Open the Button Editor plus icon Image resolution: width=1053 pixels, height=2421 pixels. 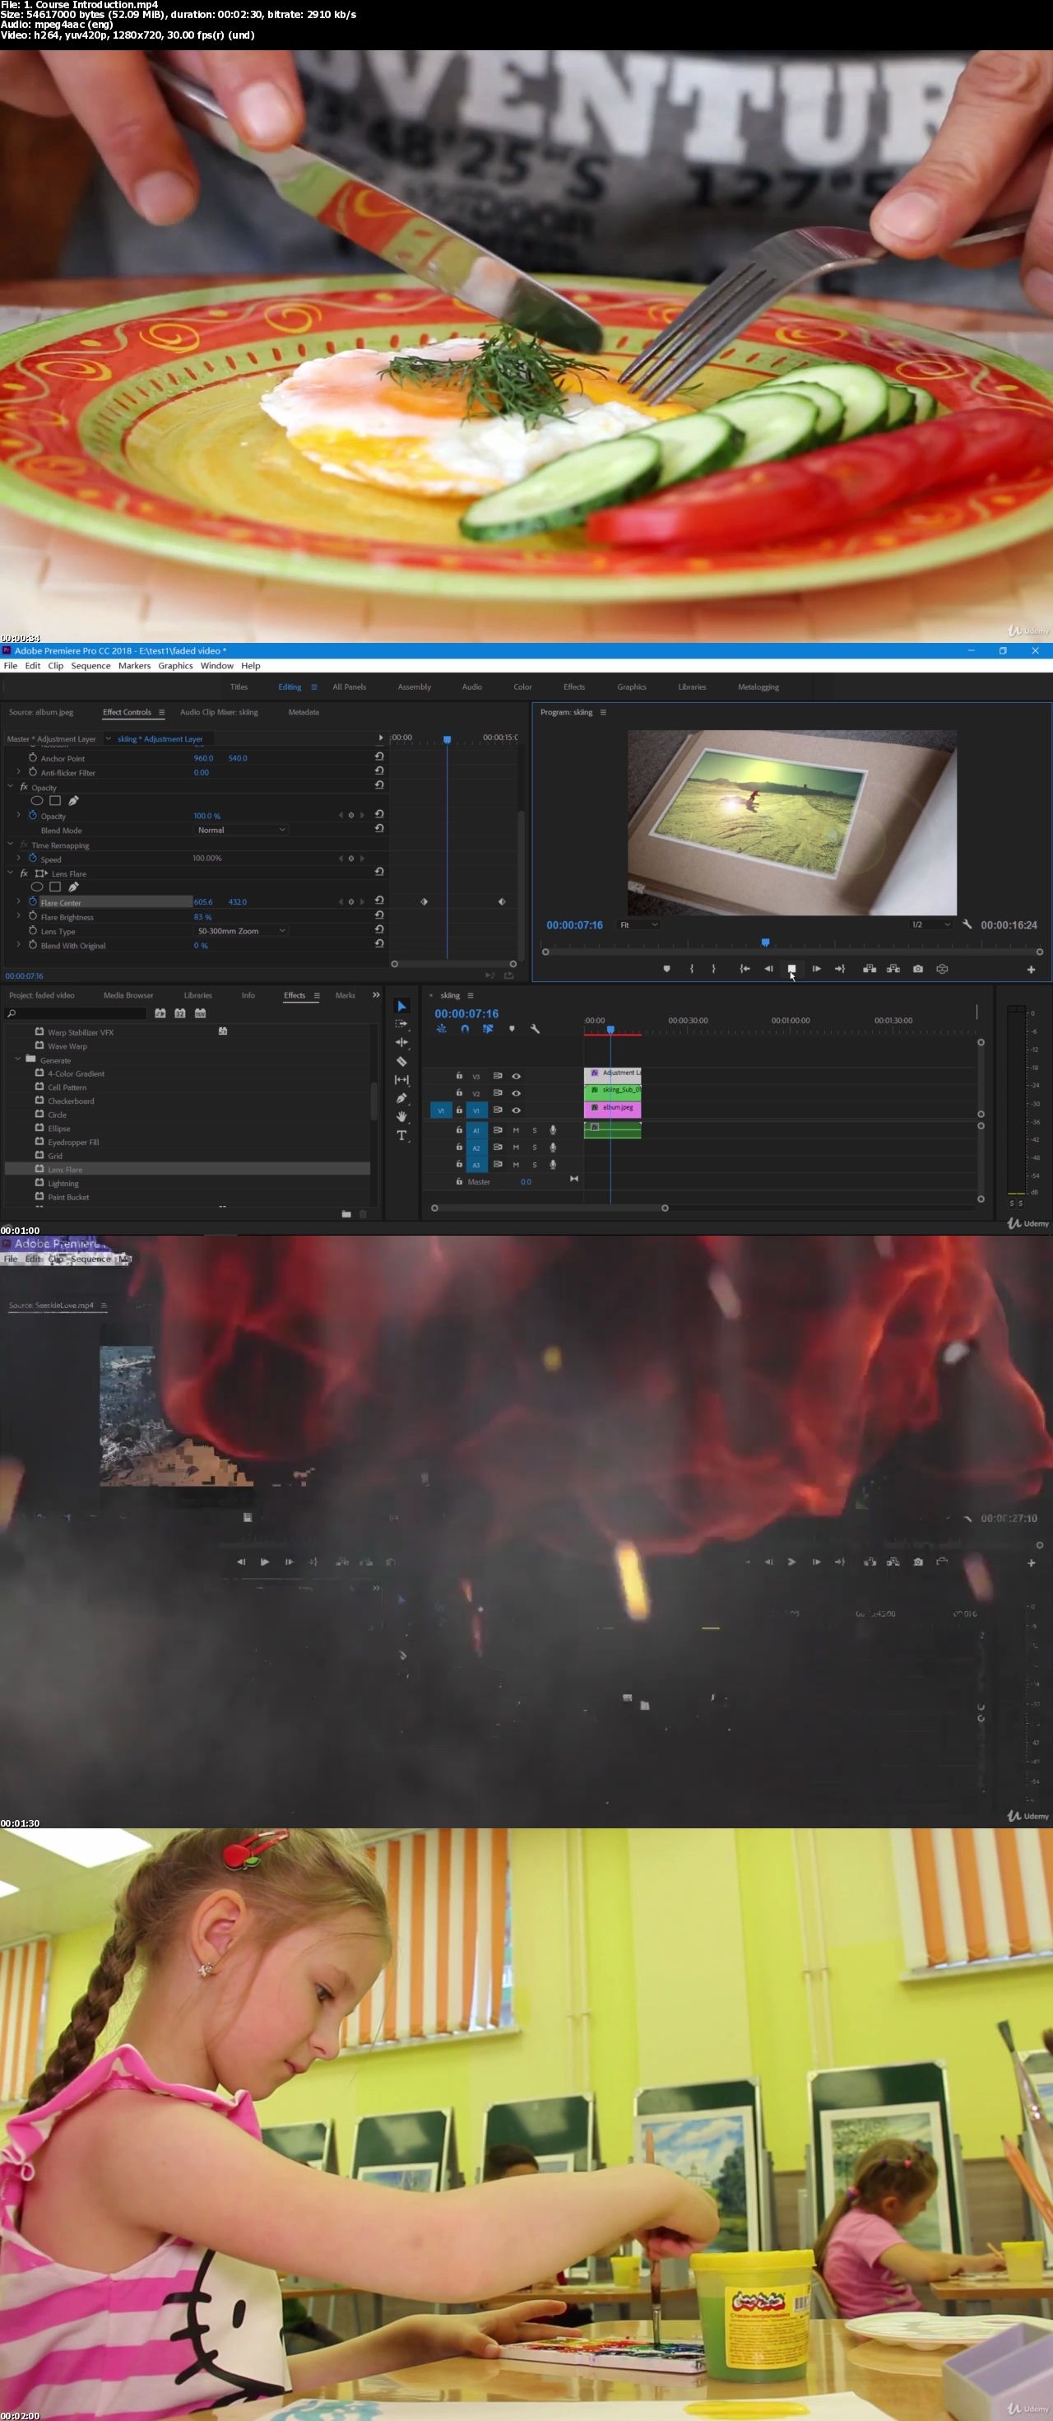1031,969
